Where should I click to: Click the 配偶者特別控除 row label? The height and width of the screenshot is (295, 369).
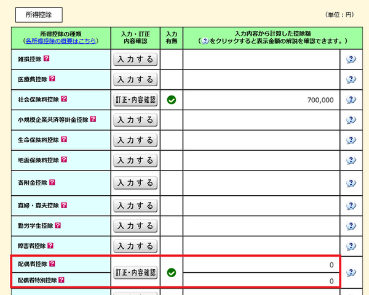(37, 280)
